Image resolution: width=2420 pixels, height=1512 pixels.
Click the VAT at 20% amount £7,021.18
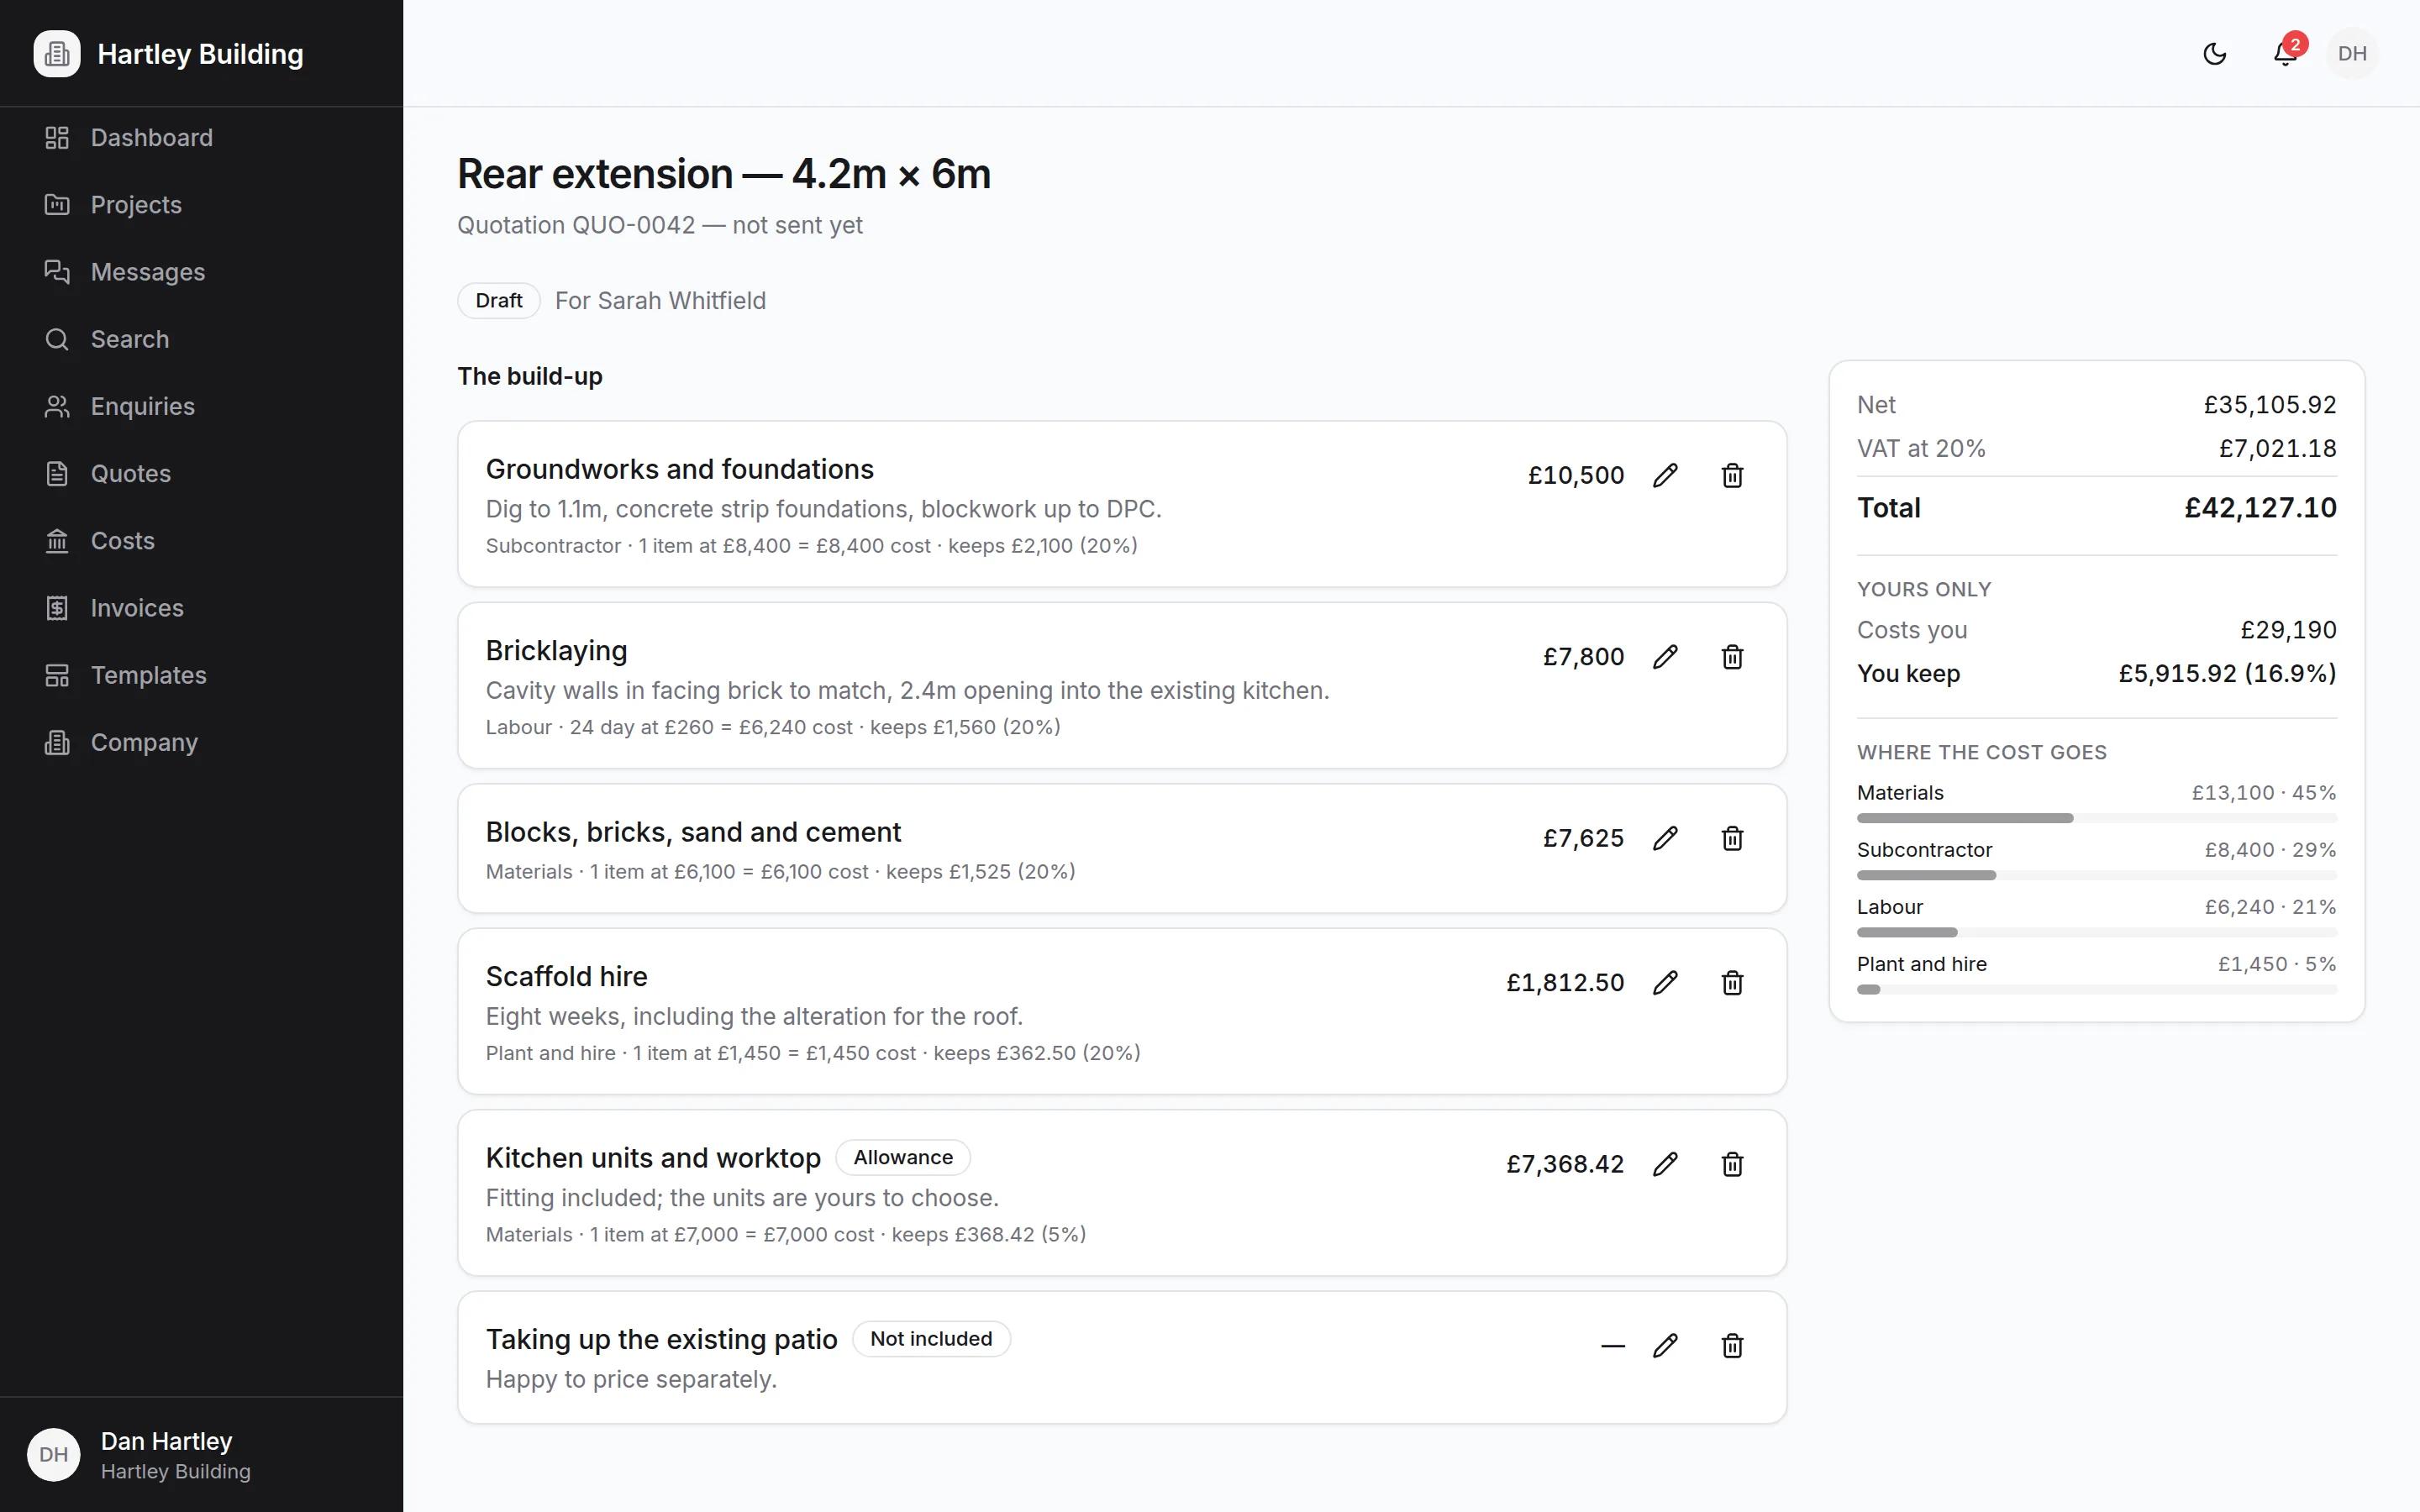pyautogui.click(x=2277, y=448)
